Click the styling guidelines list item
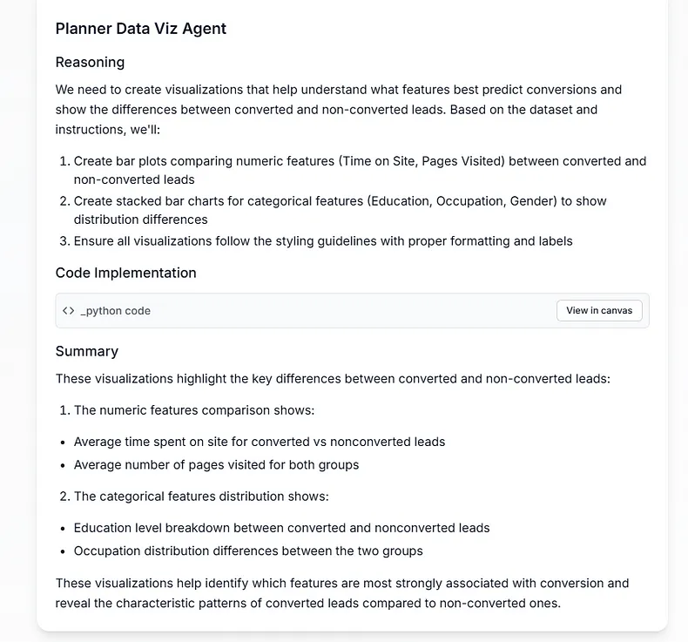The height and width of the screenshot is (642, 688). (316, 241)
